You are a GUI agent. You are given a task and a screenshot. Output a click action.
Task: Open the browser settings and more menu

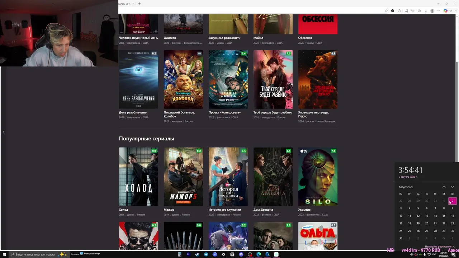pyautogui.click(x=438, y=11)
